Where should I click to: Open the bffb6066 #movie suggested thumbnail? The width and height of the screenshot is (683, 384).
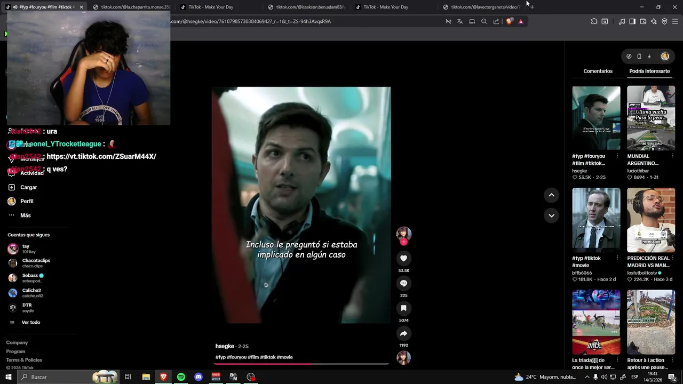coord(596,220)
